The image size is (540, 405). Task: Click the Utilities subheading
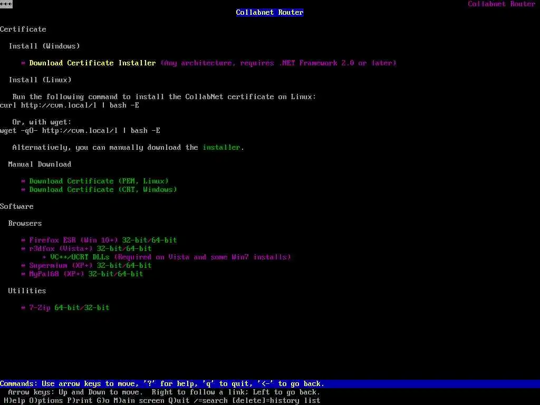pyautogui.click(x=27, y=291)
